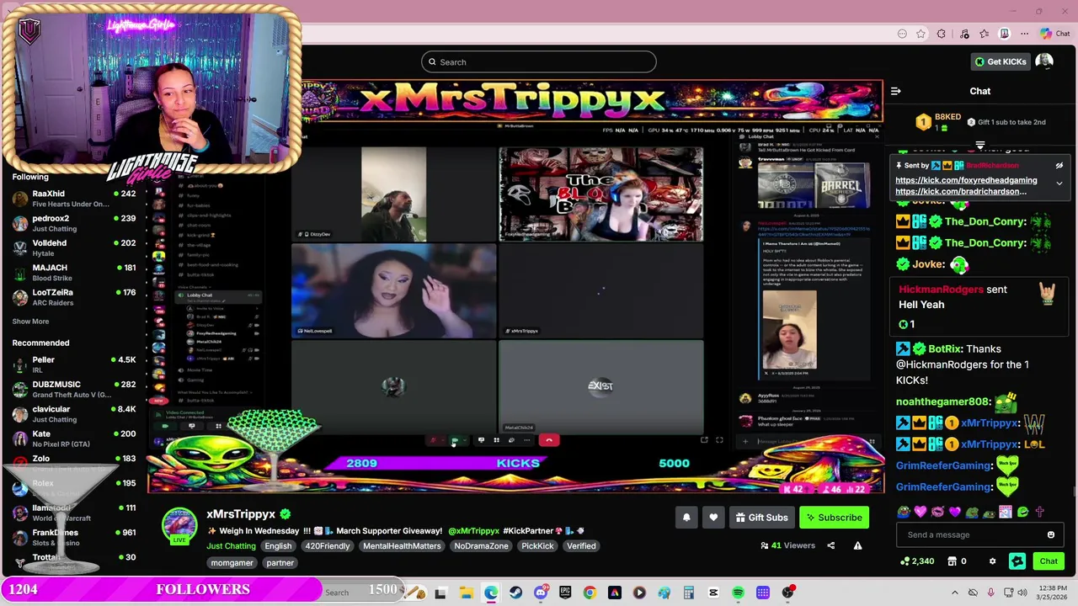This screenshot has height=606, width=1078.
Task: Open the browser Favorites list icon
Action: (984, 34)
